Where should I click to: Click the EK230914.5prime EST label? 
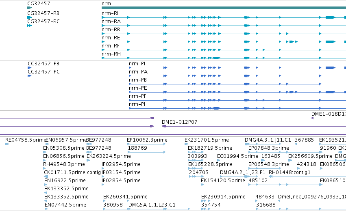click(223, 197)
